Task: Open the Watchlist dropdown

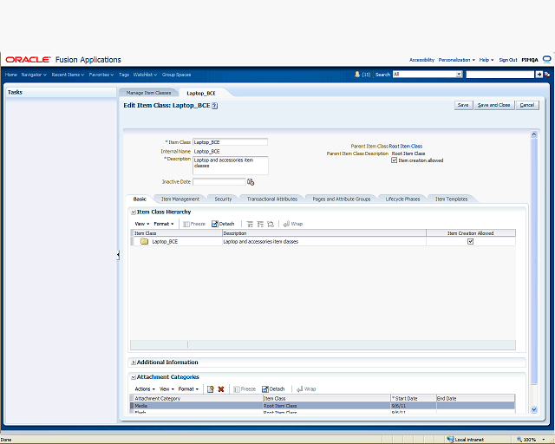Action: coord(145,75)
